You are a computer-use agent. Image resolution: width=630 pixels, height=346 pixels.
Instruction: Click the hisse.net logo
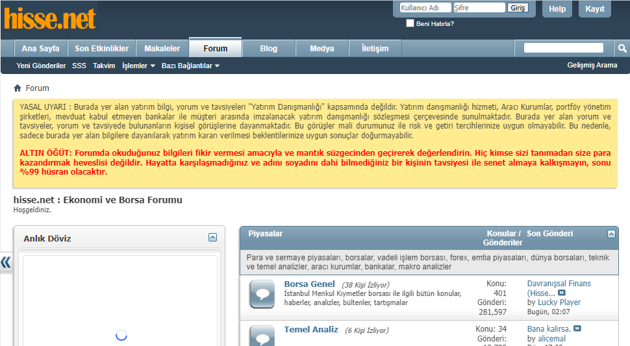50,19
